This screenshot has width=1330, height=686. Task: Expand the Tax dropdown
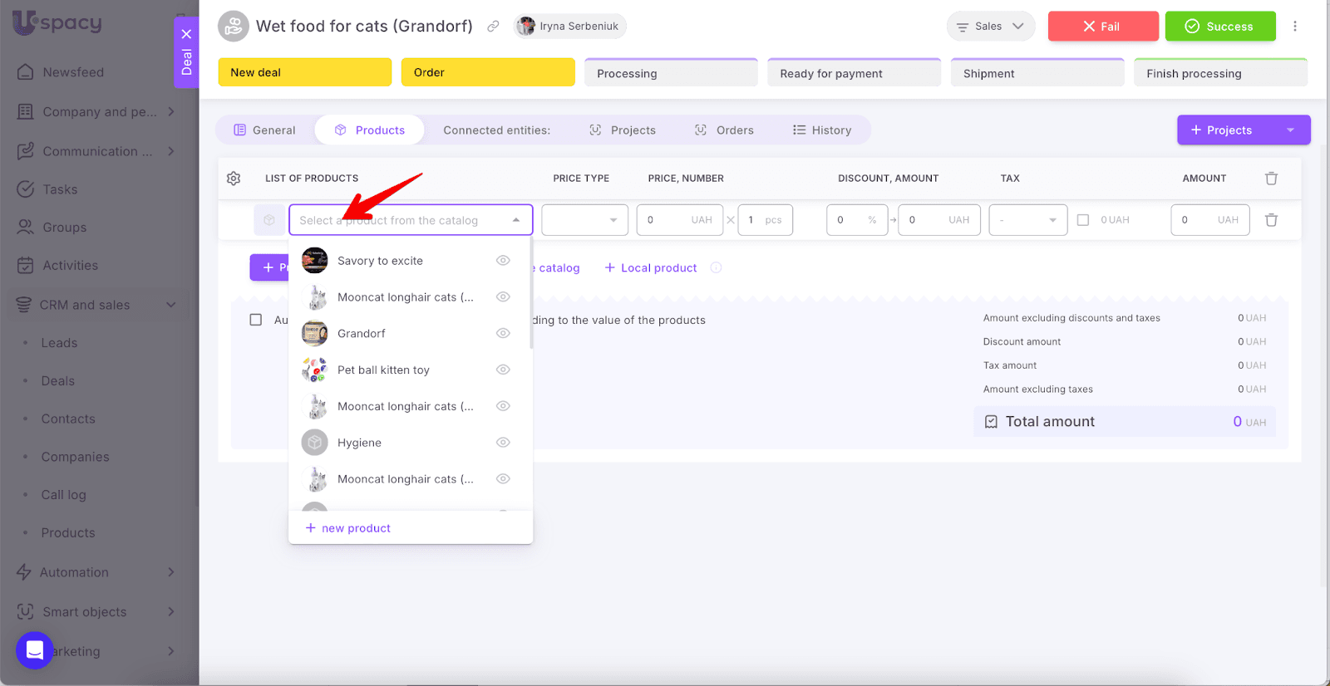pyautogui.click(x=1027, y=220)
